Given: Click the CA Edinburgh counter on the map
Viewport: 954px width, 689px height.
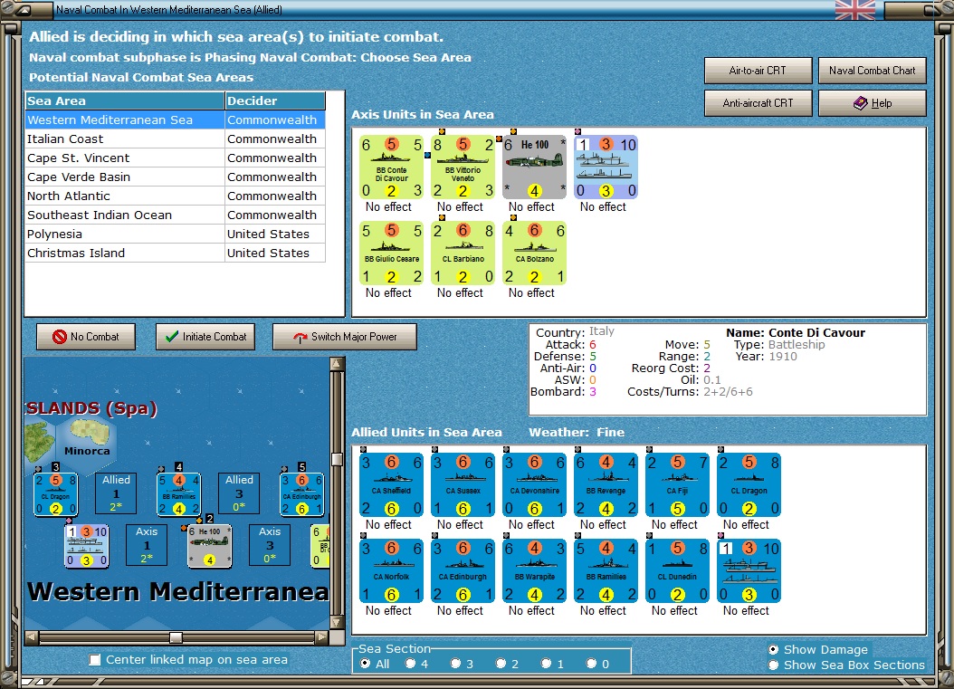Looking at the screenshot, I should 301,494.
